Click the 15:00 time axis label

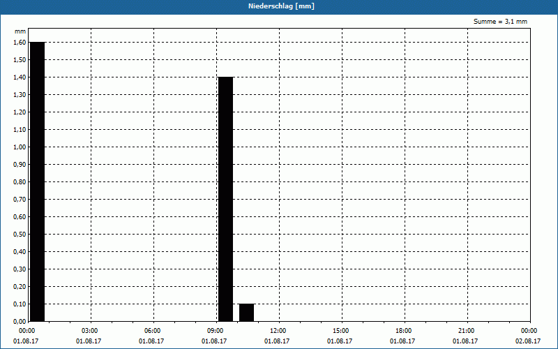[x=341, y=331]
